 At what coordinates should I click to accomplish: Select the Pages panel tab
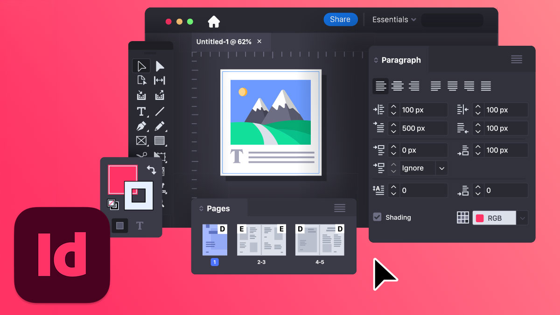(218, 209)
